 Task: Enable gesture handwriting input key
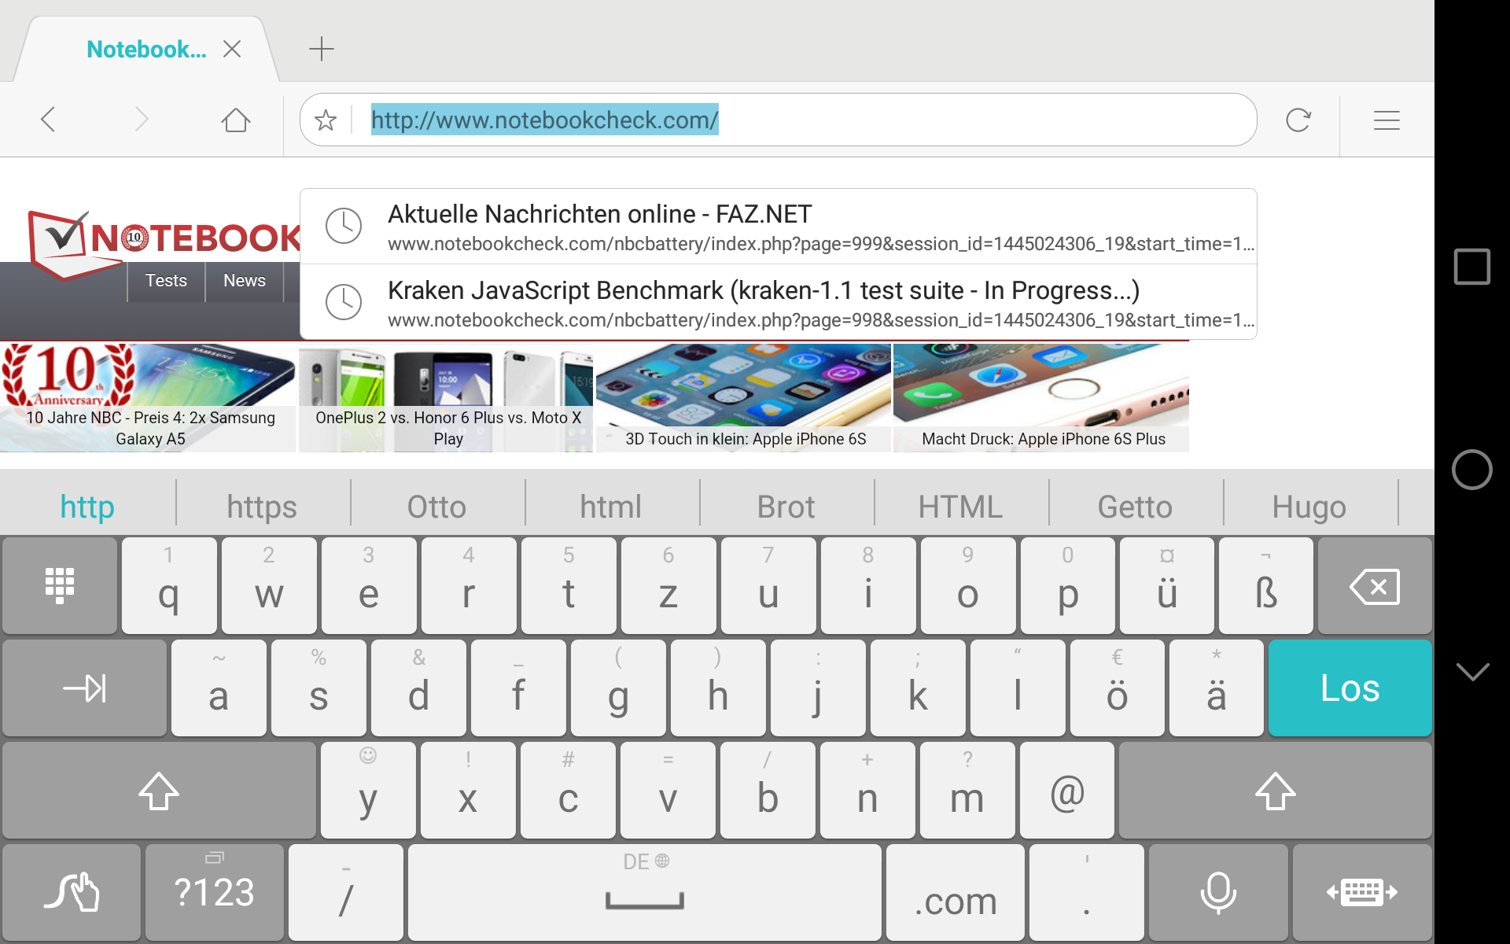coord(72,892)
